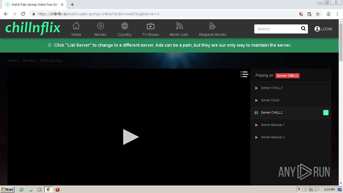This screenshot has width=343, height=193.
Task: Toggle the List Server menu icon
Action: pos(244,74)
